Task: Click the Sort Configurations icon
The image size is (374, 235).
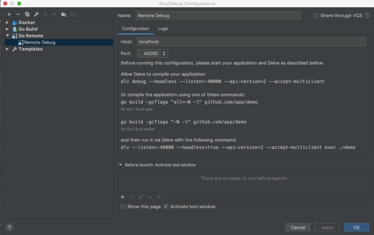Action: [73, 14]
